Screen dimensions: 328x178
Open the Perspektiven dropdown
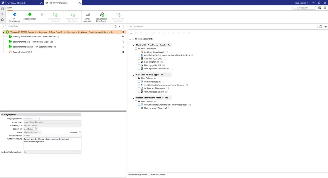[301, 3]
